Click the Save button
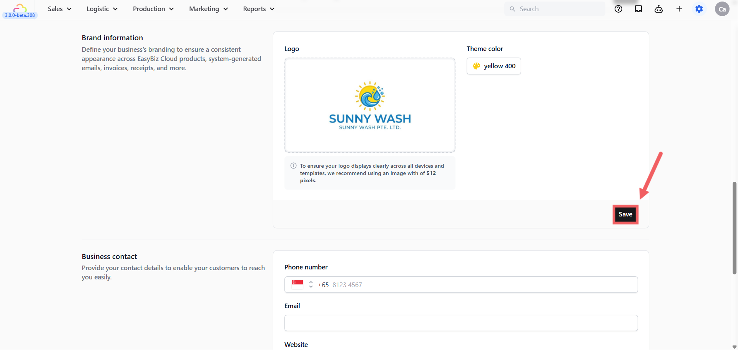The height and width of the screenshot is (350, 738). click(625, 214)
